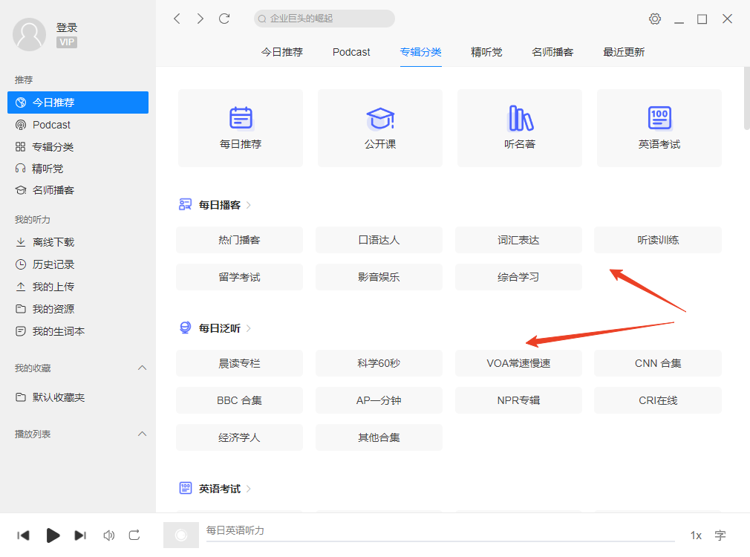
Task: Open the settings gear
Action: pyautogui.click(x=655, y=19)
